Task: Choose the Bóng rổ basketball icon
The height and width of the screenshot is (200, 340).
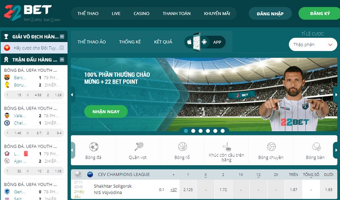Action: point(182,146)
